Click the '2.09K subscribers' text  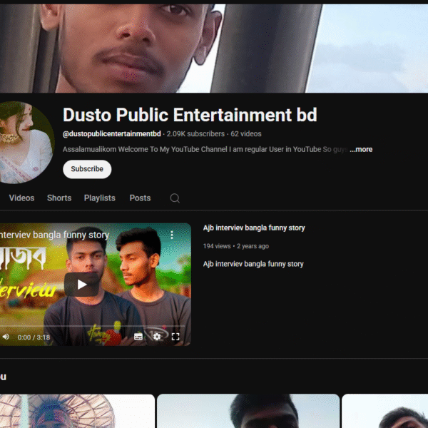click(195, 134)
